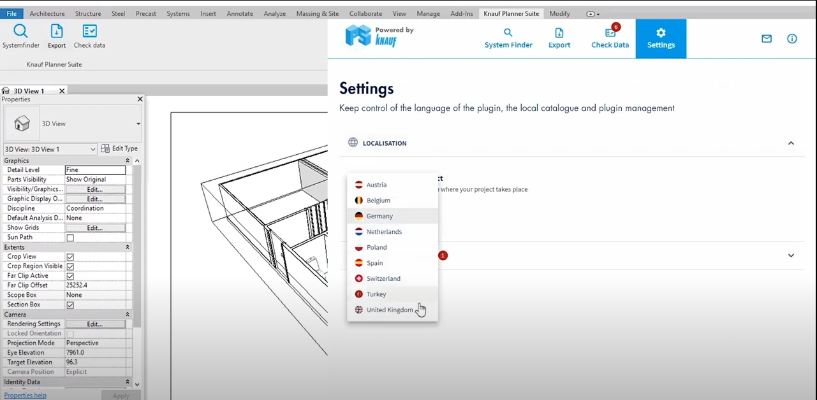
Task: Open the Annotate ribbon tab
Action: (x=240, y=13)
